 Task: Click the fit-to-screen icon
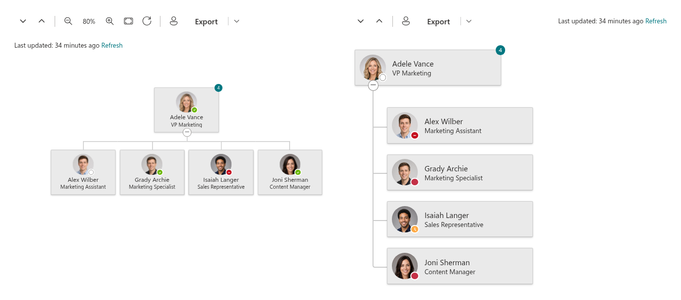point(128,21)
